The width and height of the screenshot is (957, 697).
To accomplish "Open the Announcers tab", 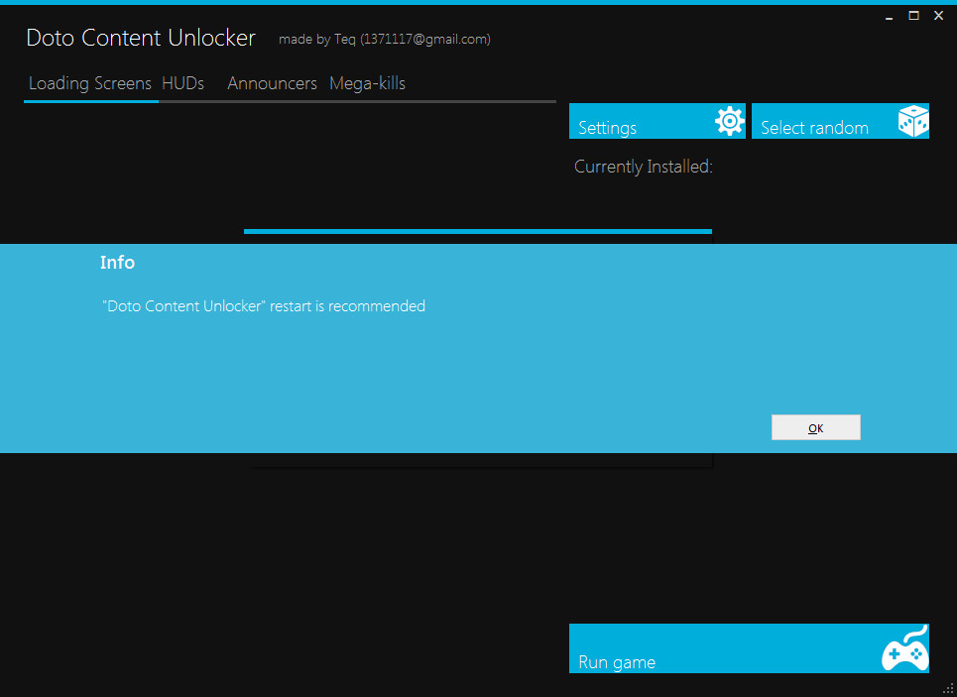I will (272, 83).
